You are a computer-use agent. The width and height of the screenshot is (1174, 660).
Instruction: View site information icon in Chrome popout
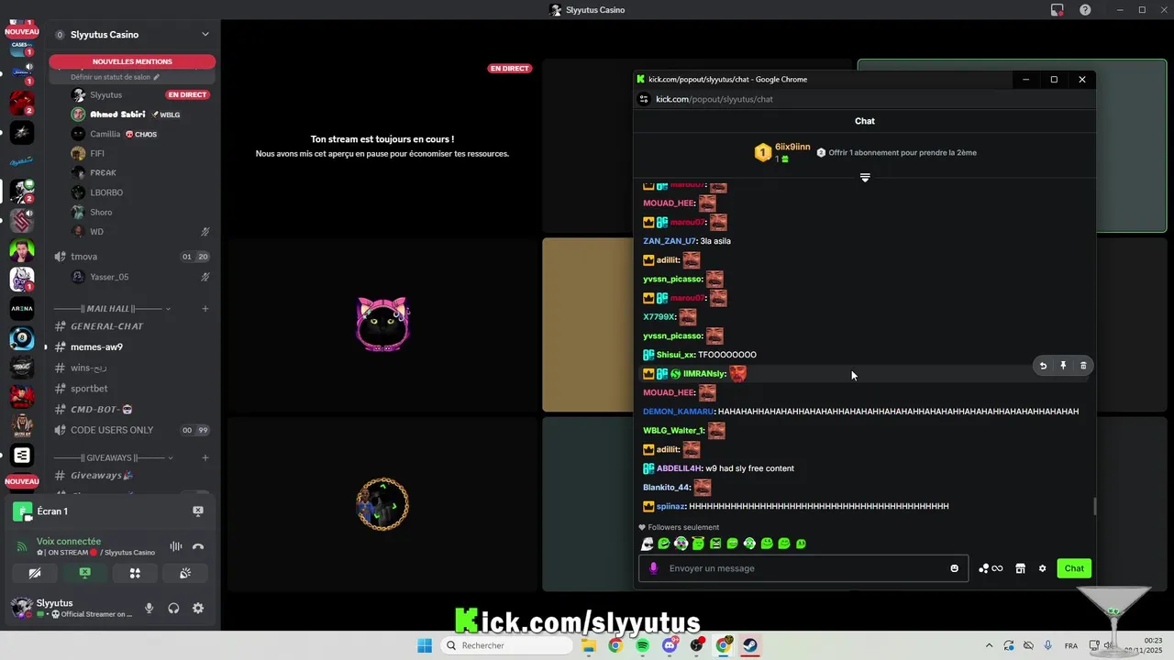pyautogui.click(x=644, y=99)
